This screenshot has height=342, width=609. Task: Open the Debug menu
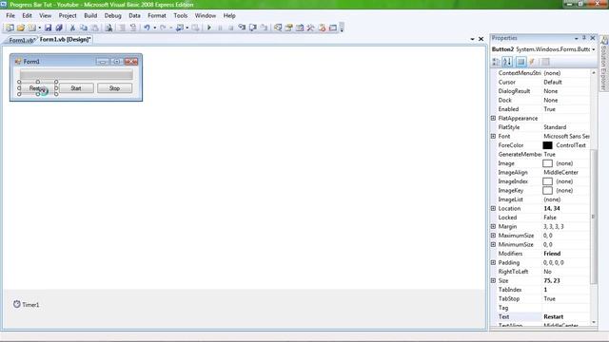point(112,15)
